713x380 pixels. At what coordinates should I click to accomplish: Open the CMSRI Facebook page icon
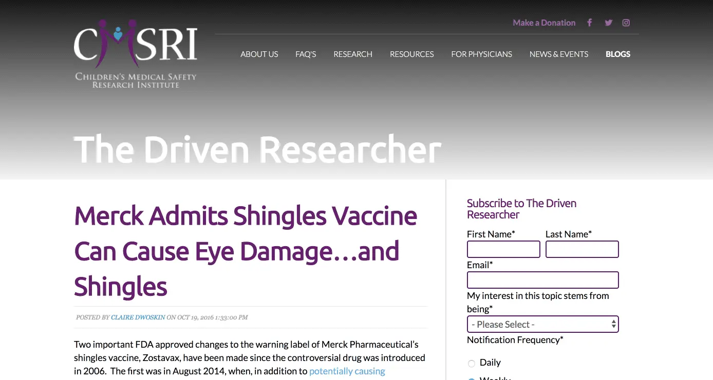pos(590,23)
